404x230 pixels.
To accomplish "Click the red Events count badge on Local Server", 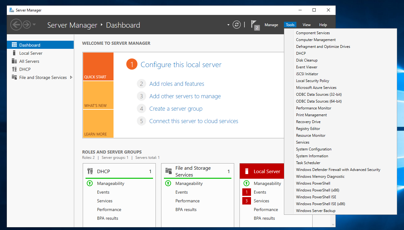I will coord(246,192).
